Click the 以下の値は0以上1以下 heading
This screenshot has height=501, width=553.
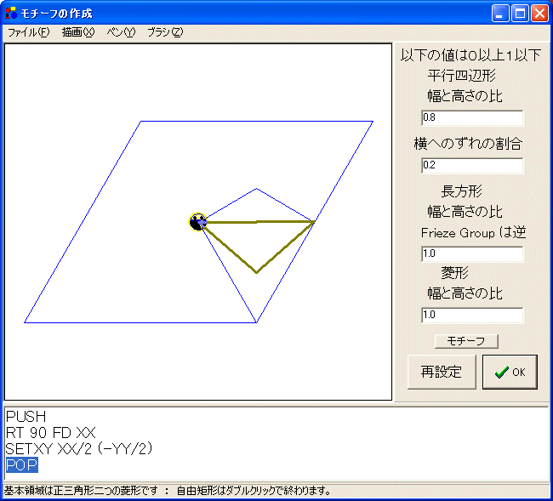470,55
